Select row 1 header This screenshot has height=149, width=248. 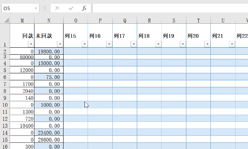(x=5, y=35)
